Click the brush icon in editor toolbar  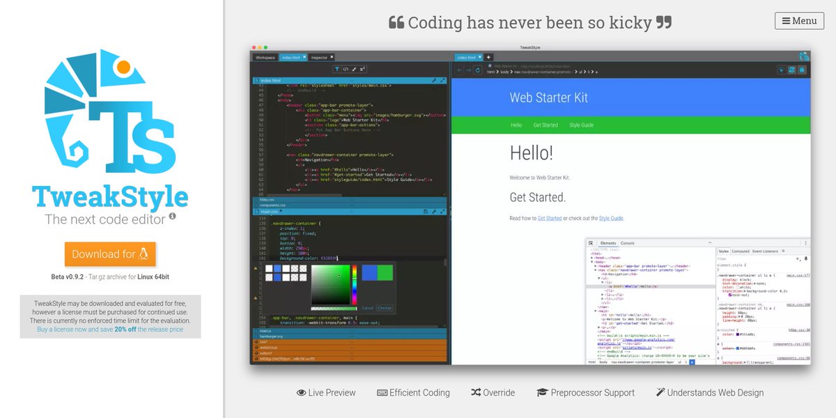pos(354,69)
